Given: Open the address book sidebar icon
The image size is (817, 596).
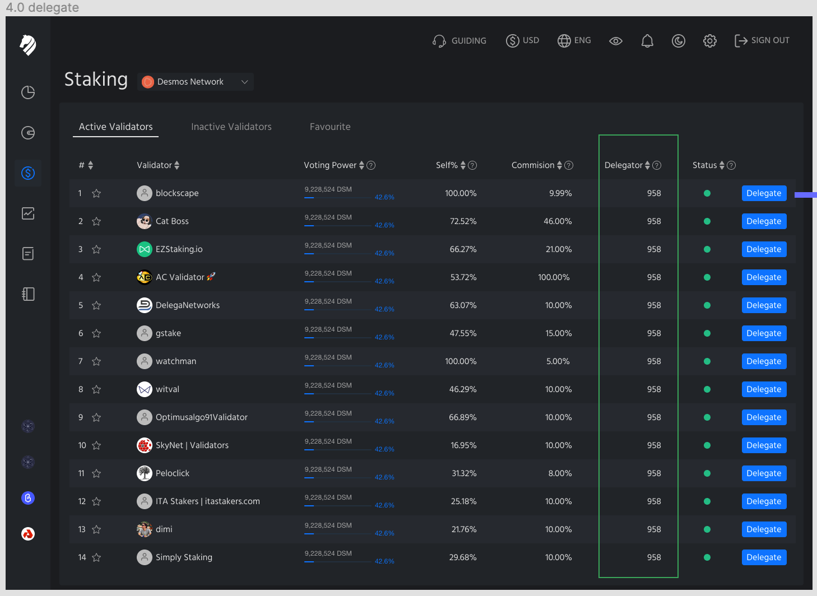Looking at the screenshot, I should [28, 294].
